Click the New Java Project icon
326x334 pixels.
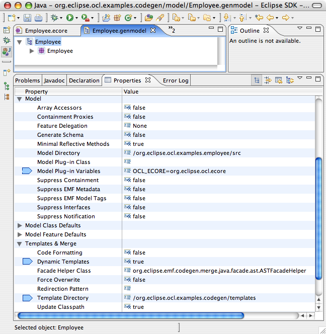point(106,18)
